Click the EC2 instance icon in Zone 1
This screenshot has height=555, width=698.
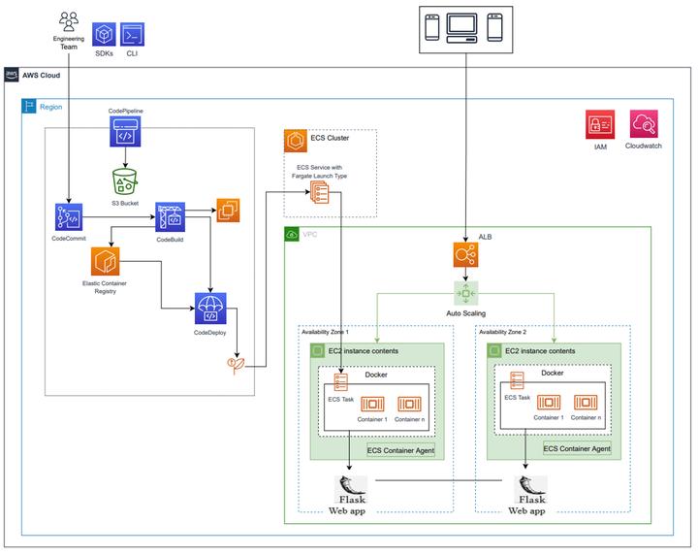tap(317, 350)
